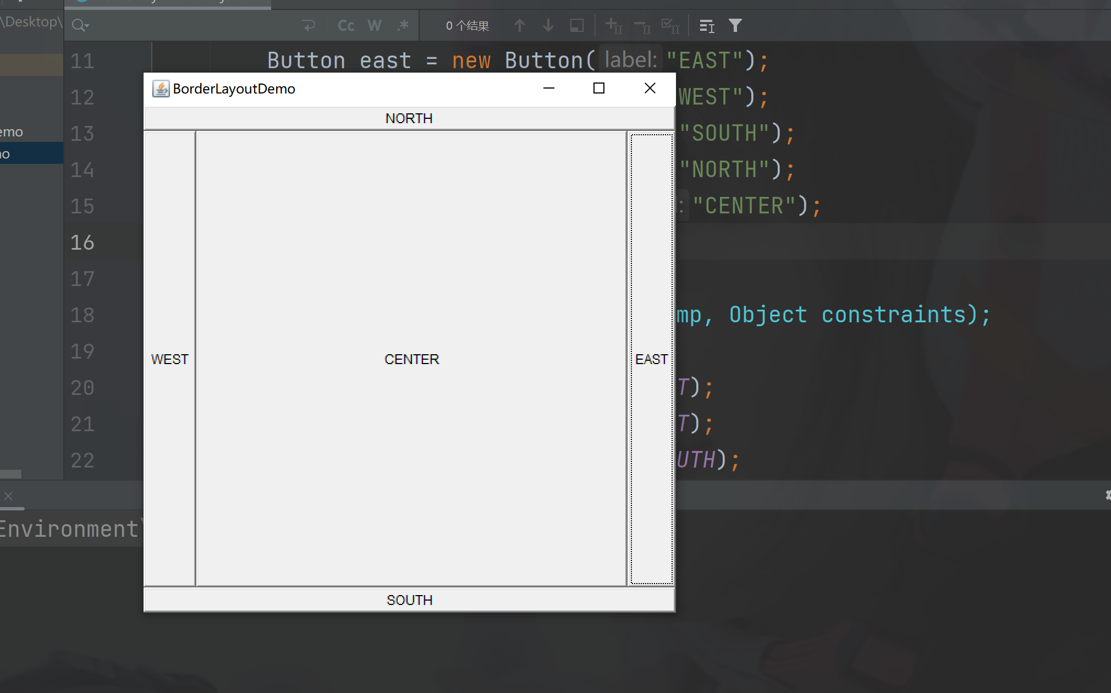Click line number 16 in editor gutter
The width and height of the screenshot is (1111, 693).
click(82, 242)
